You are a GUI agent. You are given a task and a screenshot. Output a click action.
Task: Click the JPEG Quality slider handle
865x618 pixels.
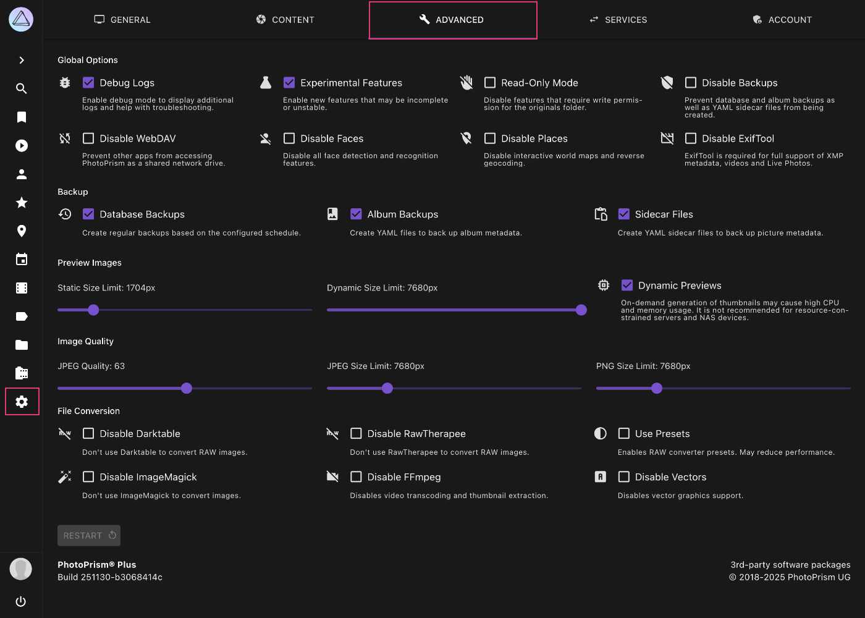pos(187,388)
